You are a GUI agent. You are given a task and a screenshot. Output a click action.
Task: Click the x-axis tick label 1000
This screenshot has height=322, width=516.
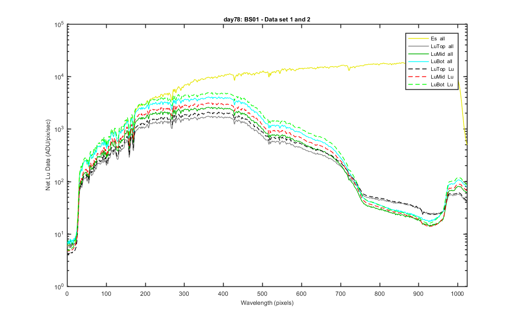point(458,293)
